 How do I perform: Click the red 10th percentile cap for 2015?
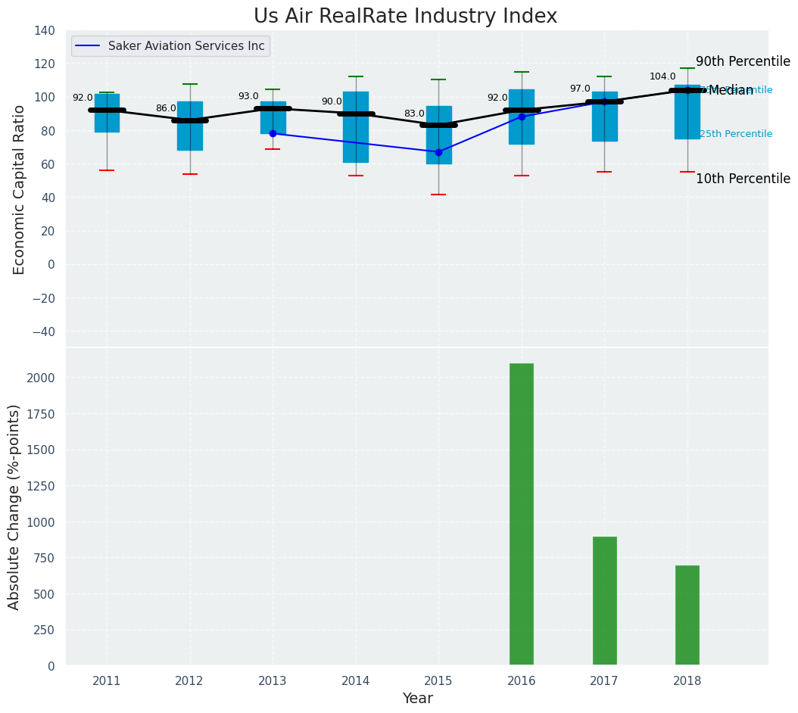click(438, 195)
